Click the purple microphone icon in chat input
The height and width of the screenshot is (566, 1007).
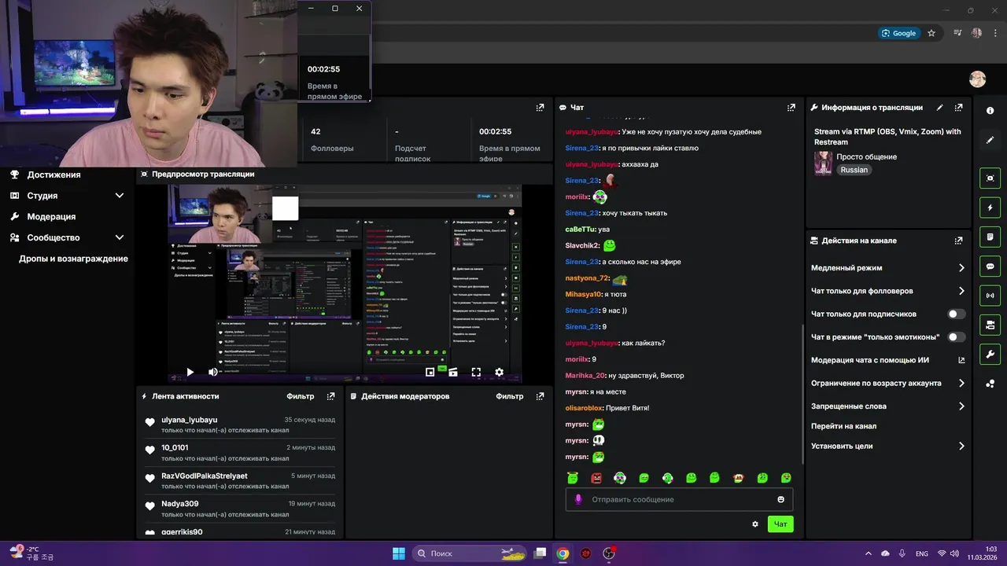tap(578, 499)
